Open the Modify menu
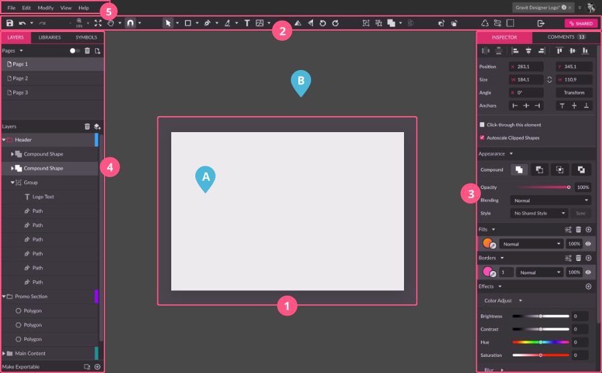The image size is (602, 373). click(x=45, y=7)
